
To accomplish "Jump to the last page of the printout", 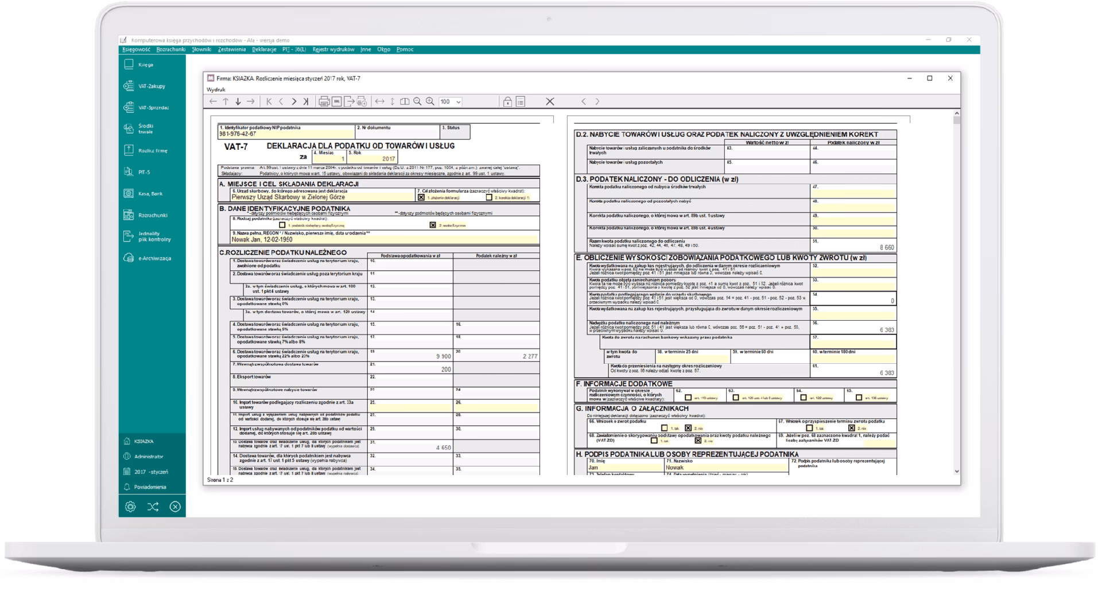I will [306, 102].
